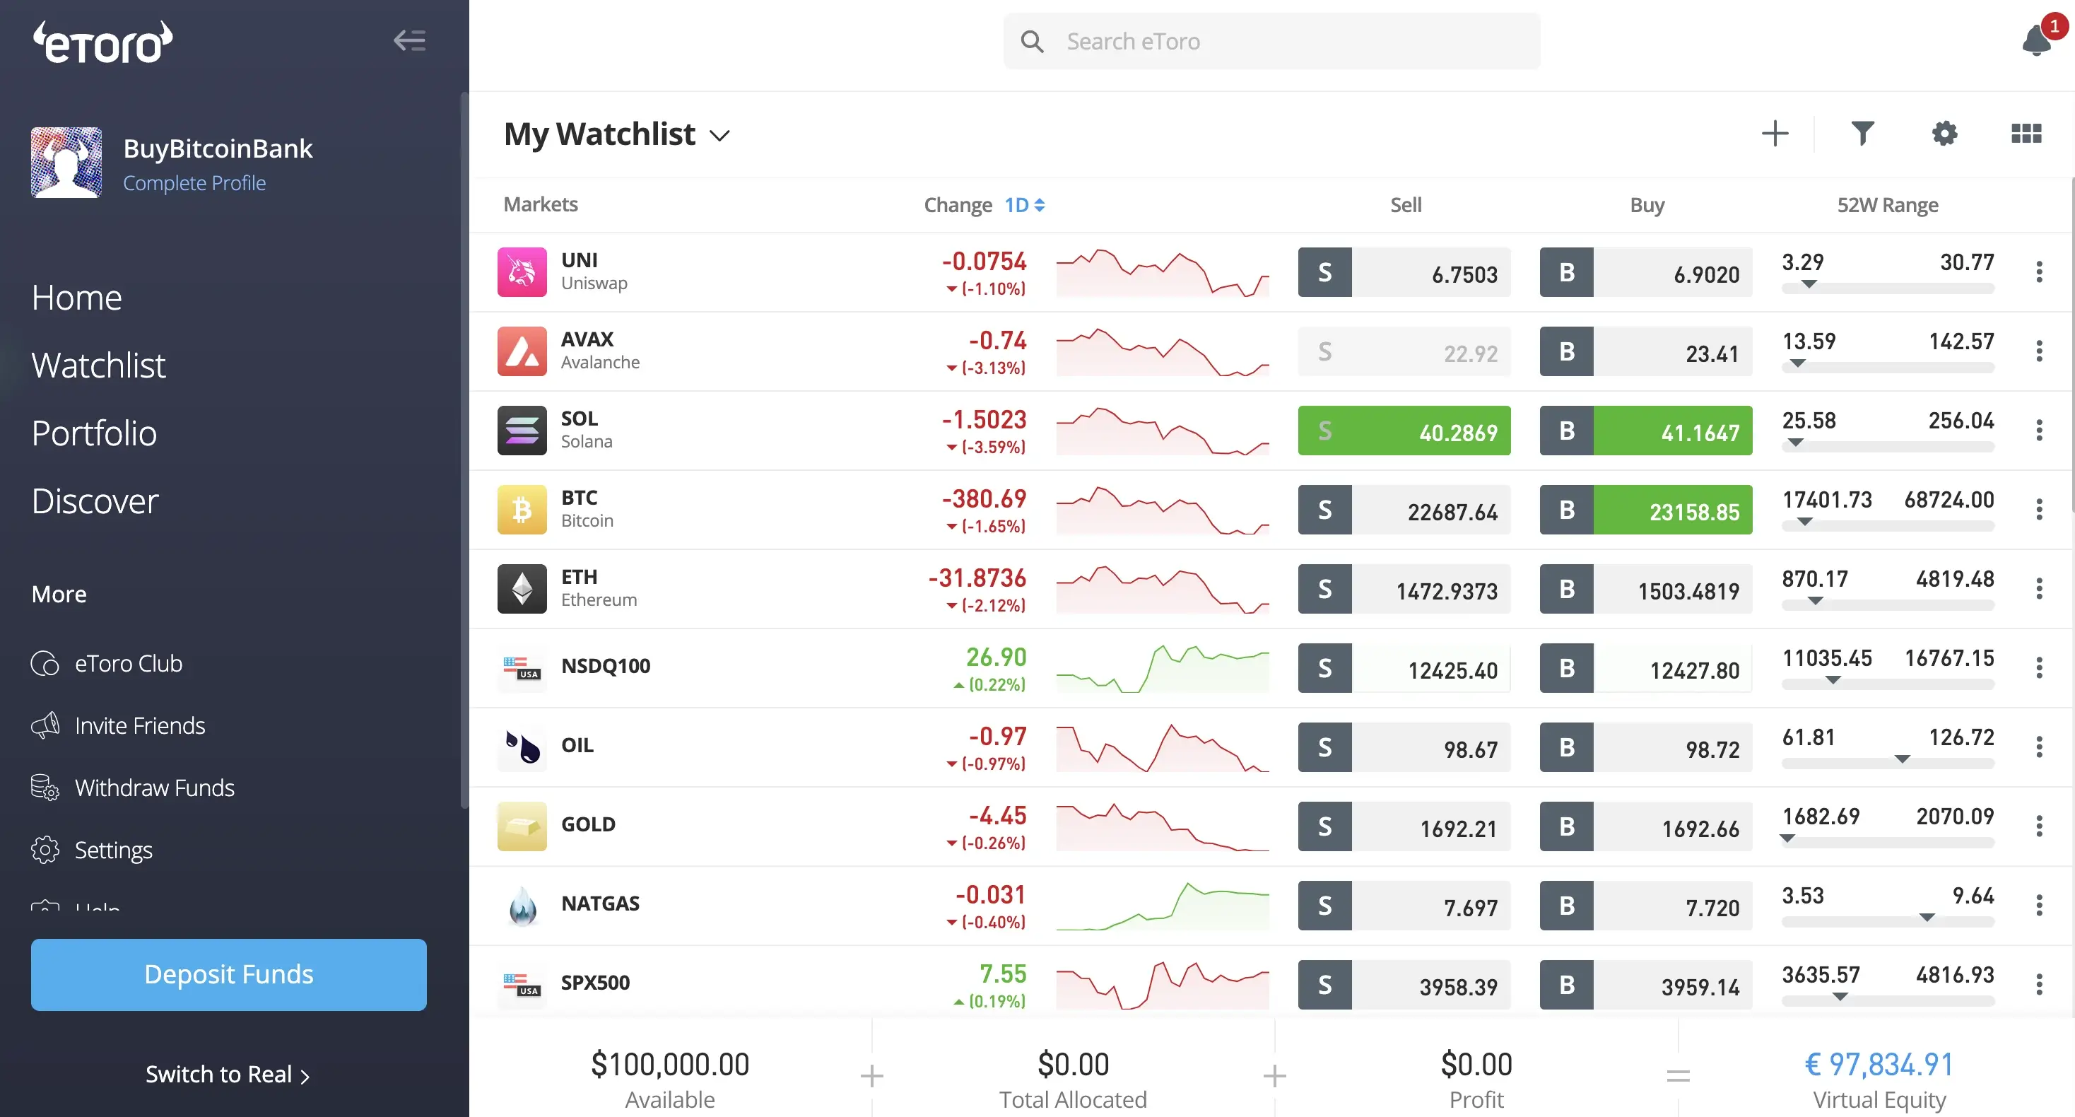Switch to the grid view layout
The height and width of the screenshot is (1117, 2075).
pyautogui.click(x=2026, y=134)
